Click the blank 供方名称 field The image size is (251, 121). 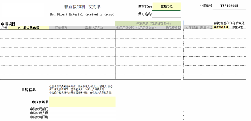tap(166, 14)
